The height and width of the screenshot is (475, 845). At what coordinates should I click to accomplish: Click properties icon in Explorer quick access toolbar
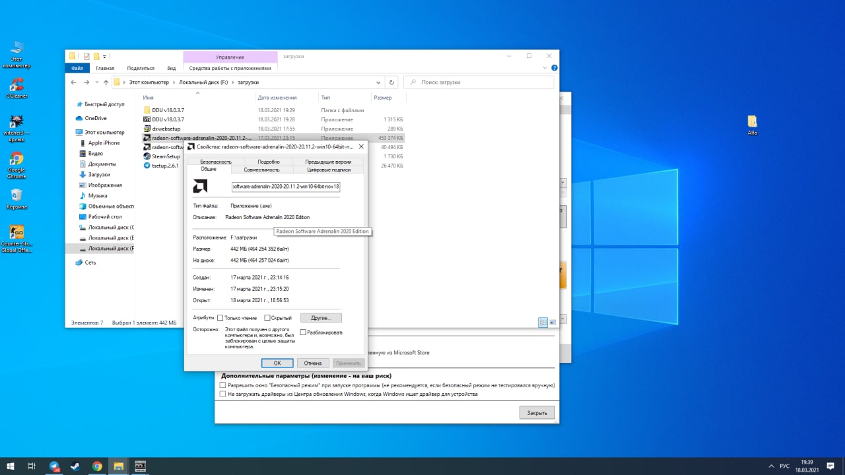point(86,56)
